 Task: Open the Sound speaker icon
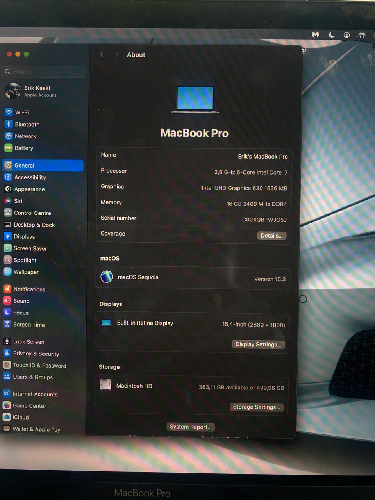tap(7, 301)
